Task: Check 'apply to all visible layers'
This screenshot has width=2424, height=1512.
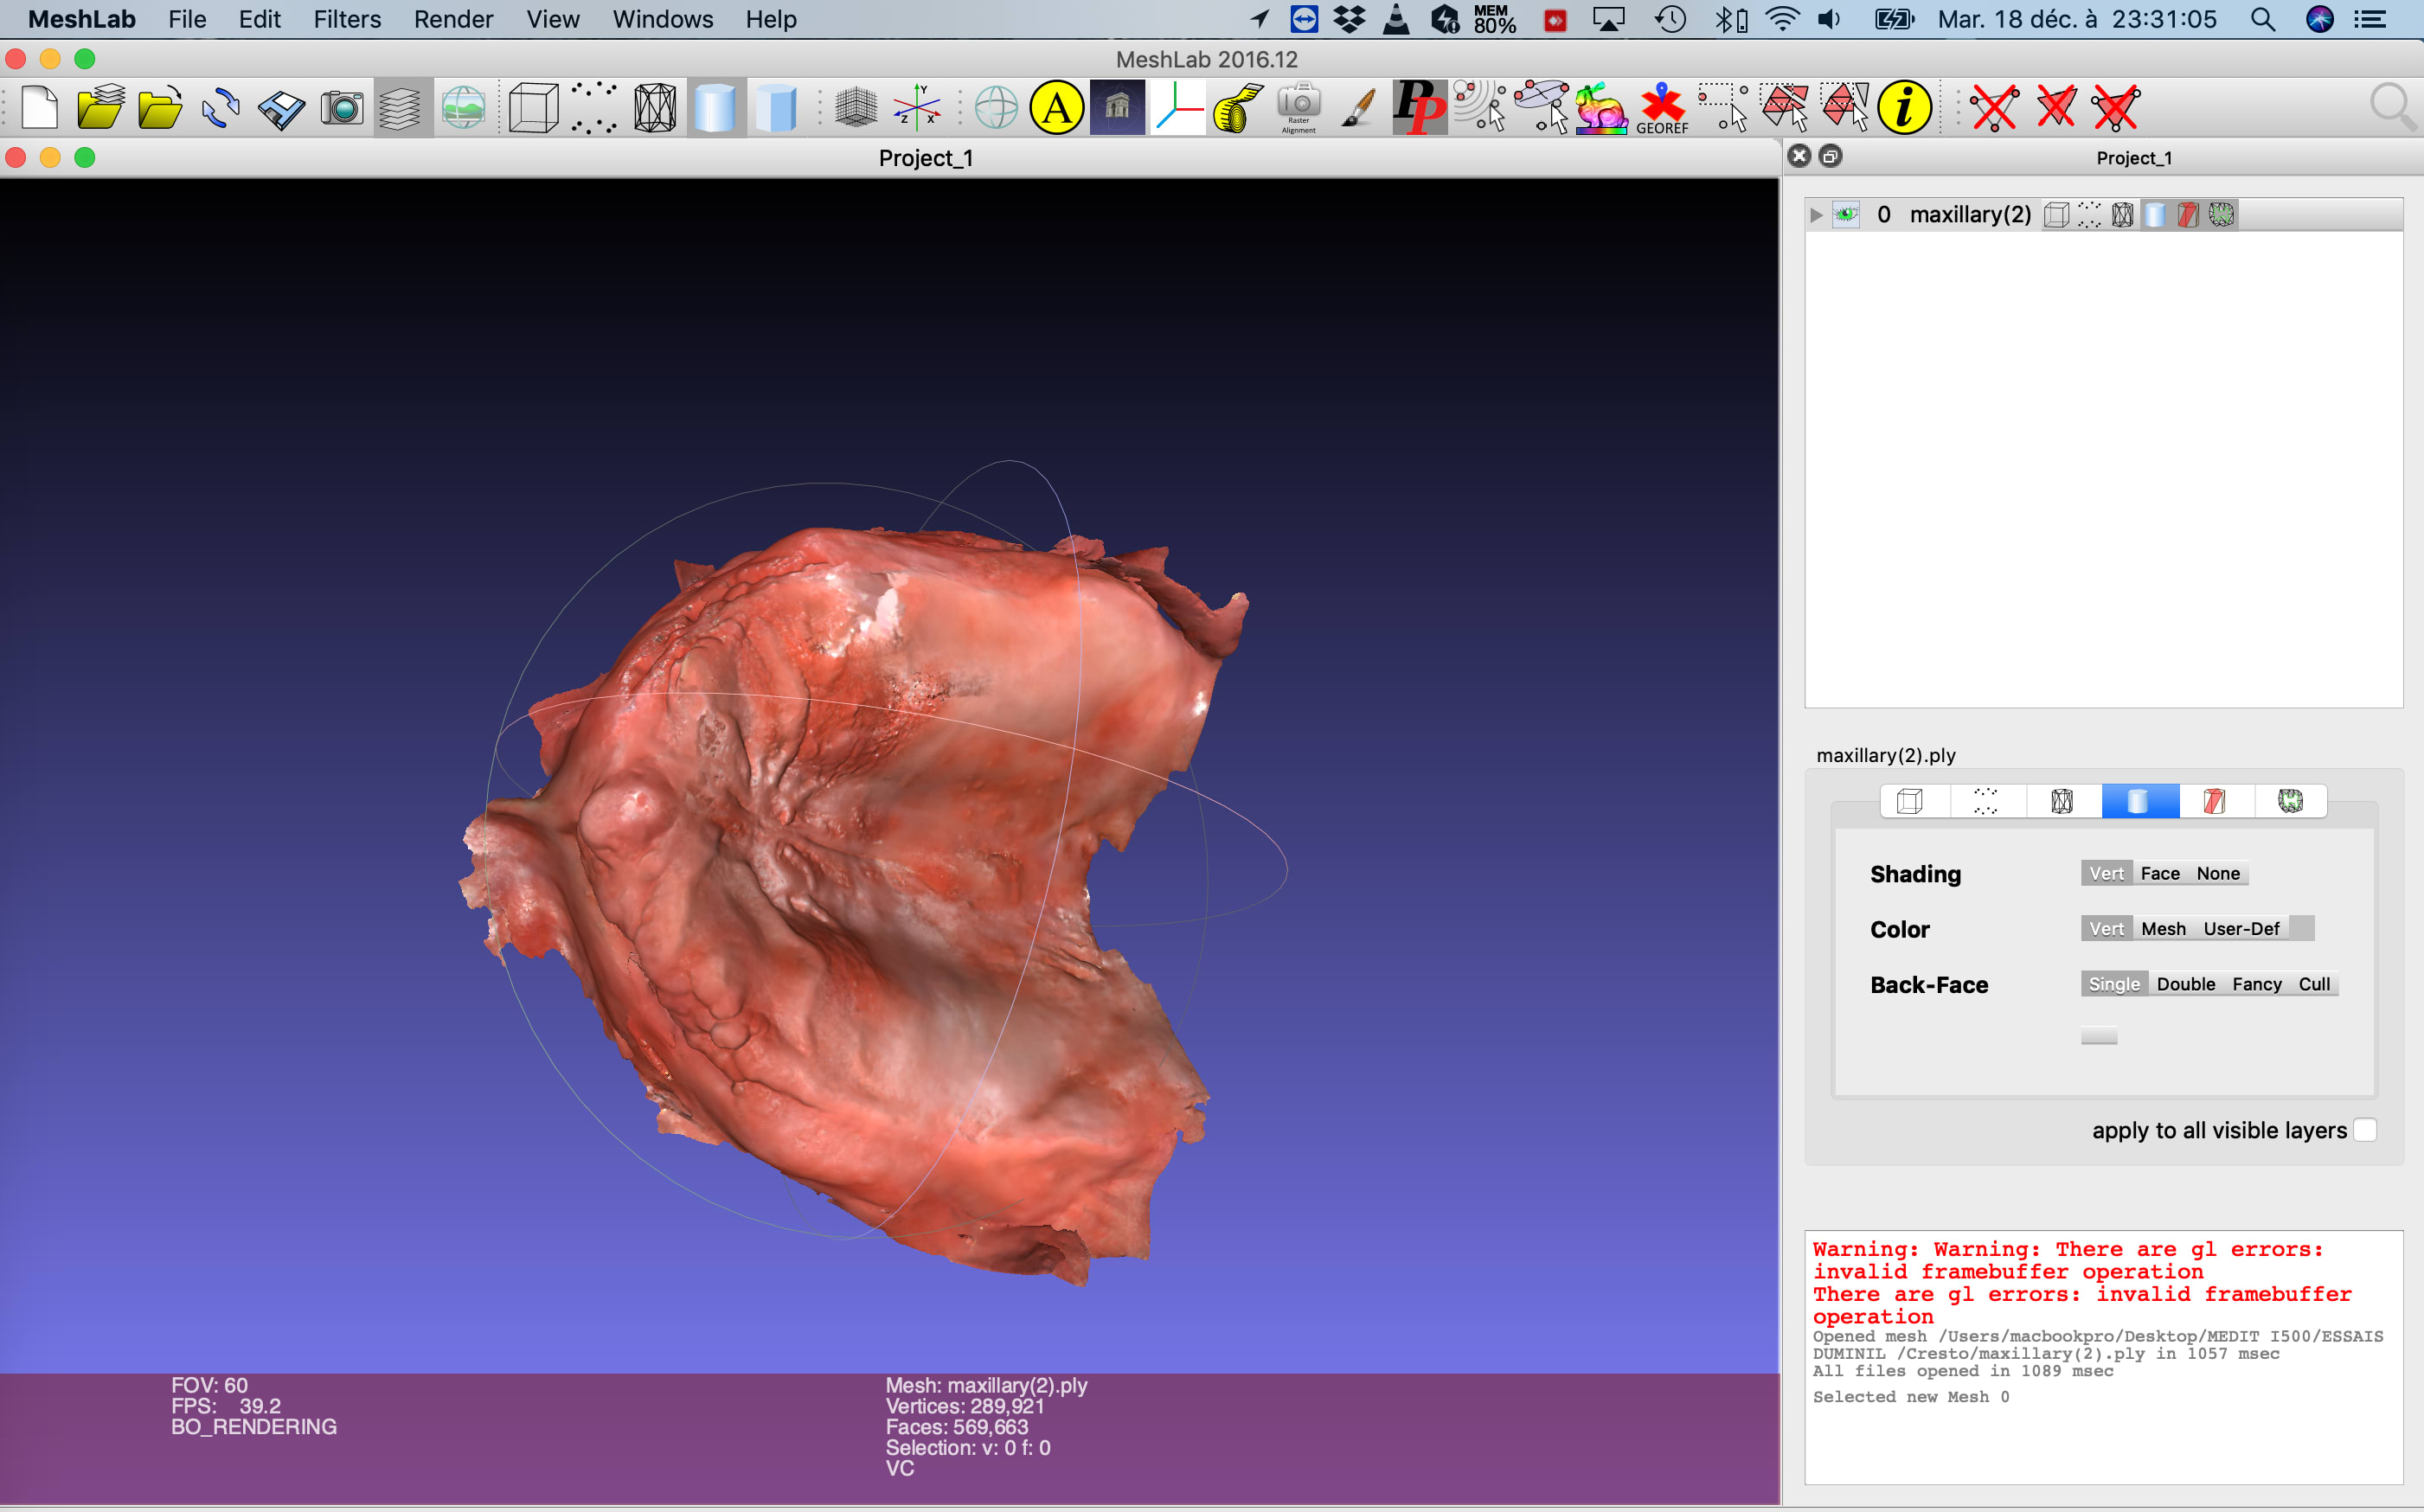Action: pyautogui.click(x=2364, y=1130)
